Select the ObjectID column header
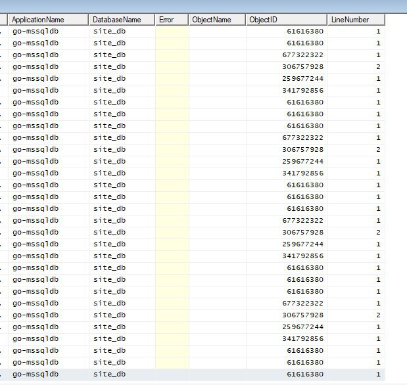The width and height of the screenshot is (407, 385). (x=287, y=20)
